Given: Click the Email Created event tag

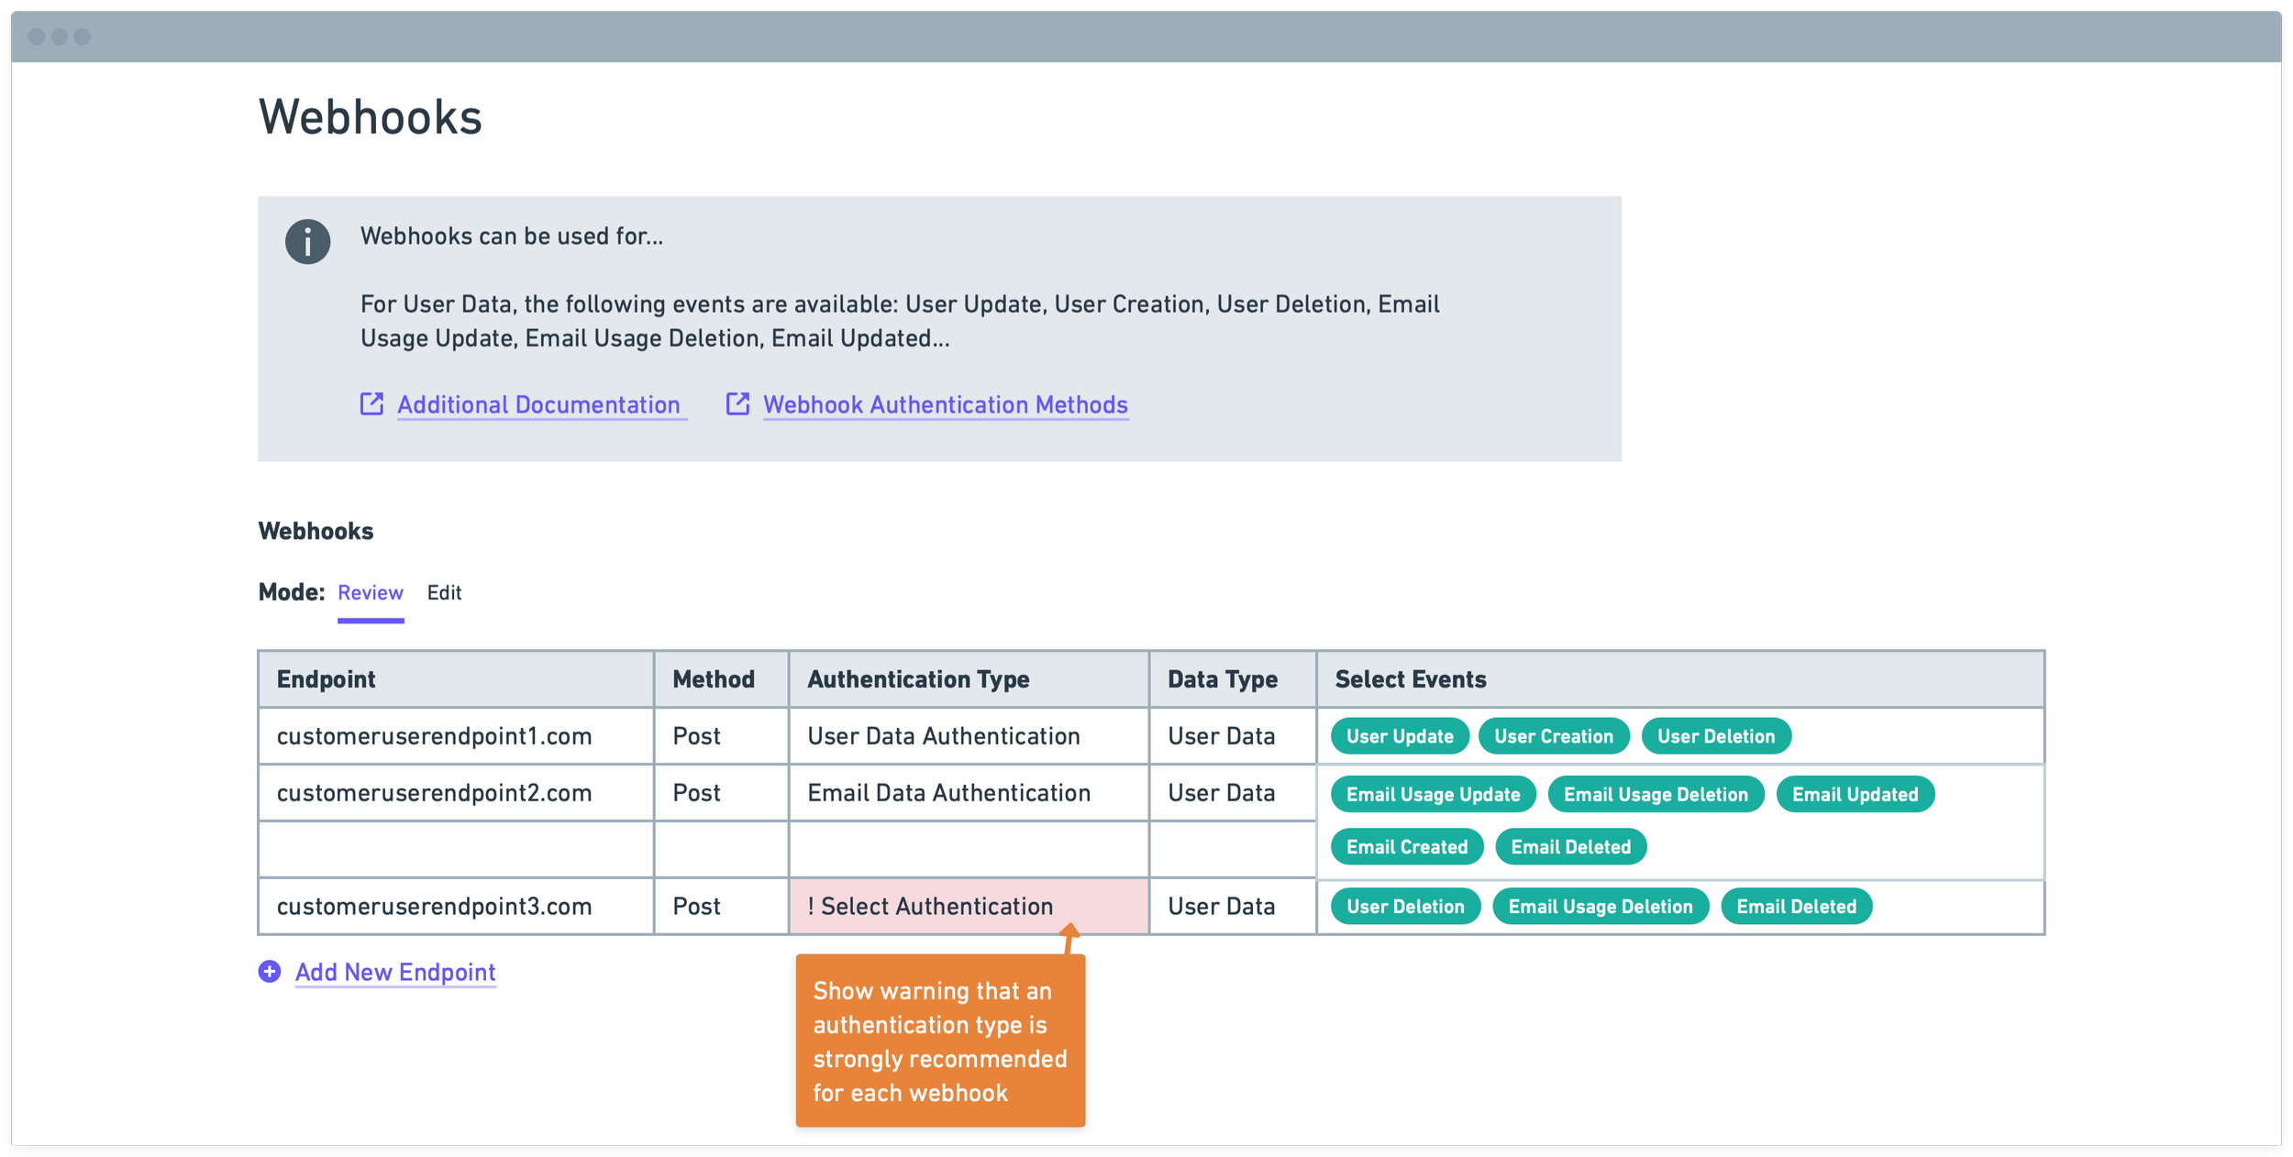Looking at the screenshot, I should (1406, 847).
